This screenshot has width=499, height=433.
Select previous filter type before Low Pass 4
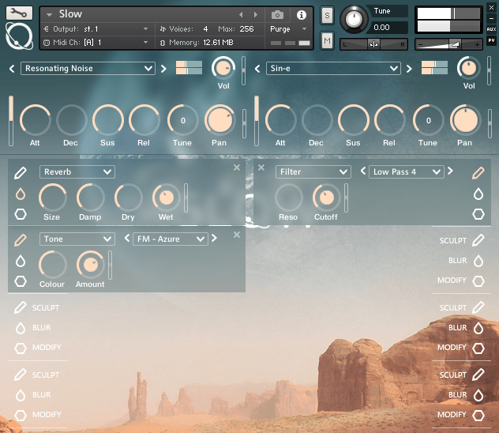[362, 171]
